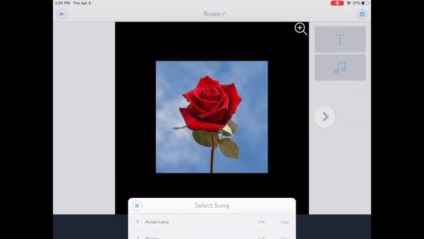Use the Americana song
The height and width of the screenshot is (239, 424).
pyautogui.click(x=285, y=222)
